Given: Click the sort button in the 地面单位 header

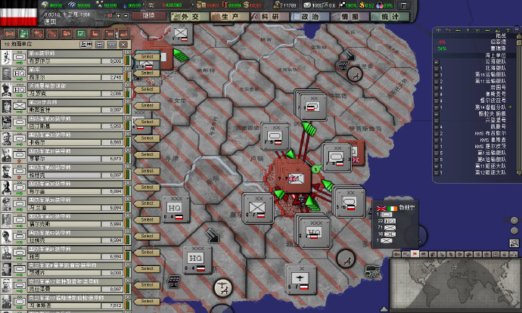Looking at the screenshot, I should point(86,45).
